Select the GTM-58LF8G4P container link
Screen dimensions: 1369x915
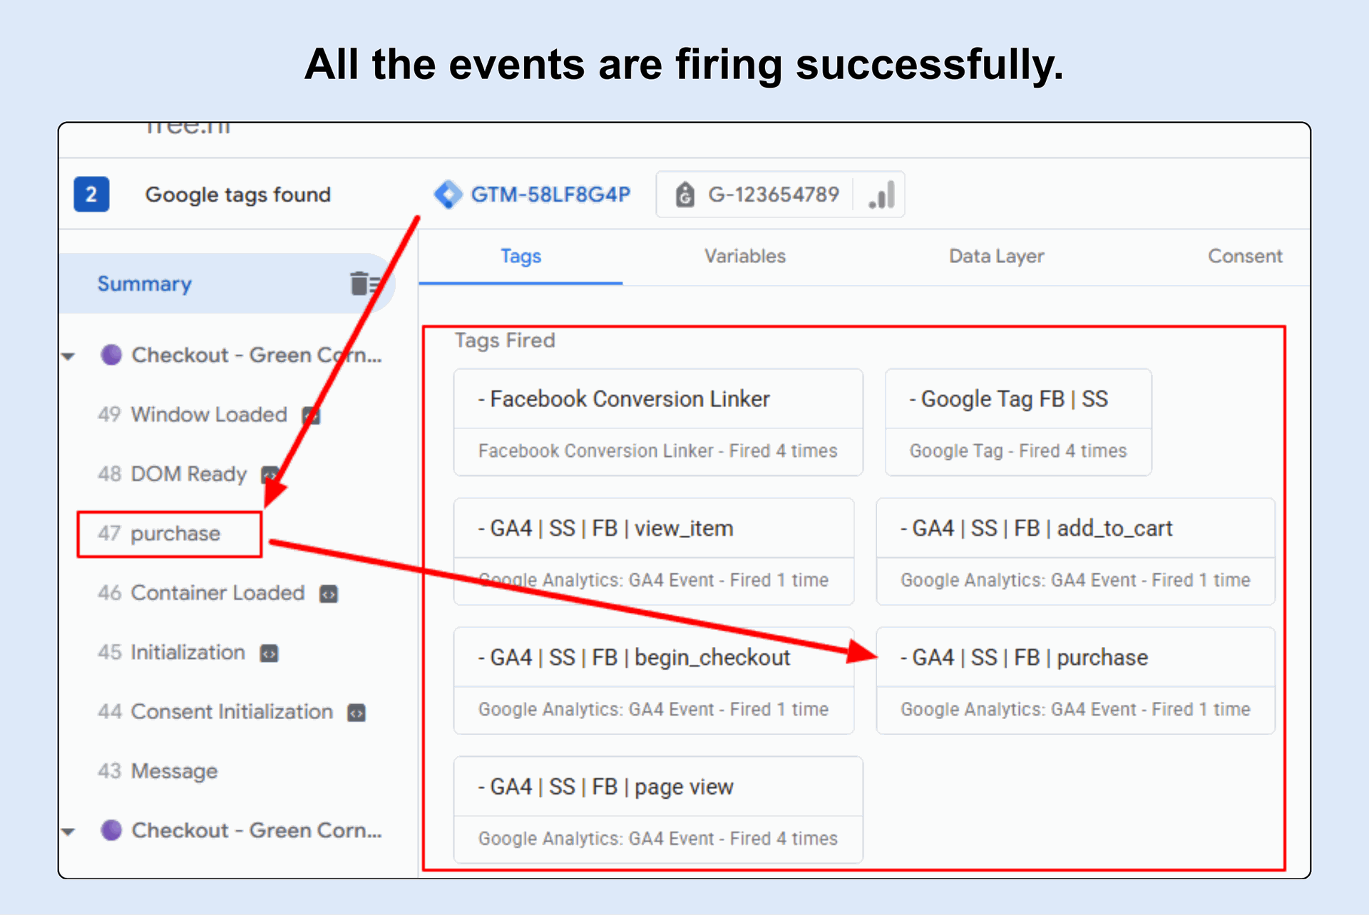pos(550,194)
